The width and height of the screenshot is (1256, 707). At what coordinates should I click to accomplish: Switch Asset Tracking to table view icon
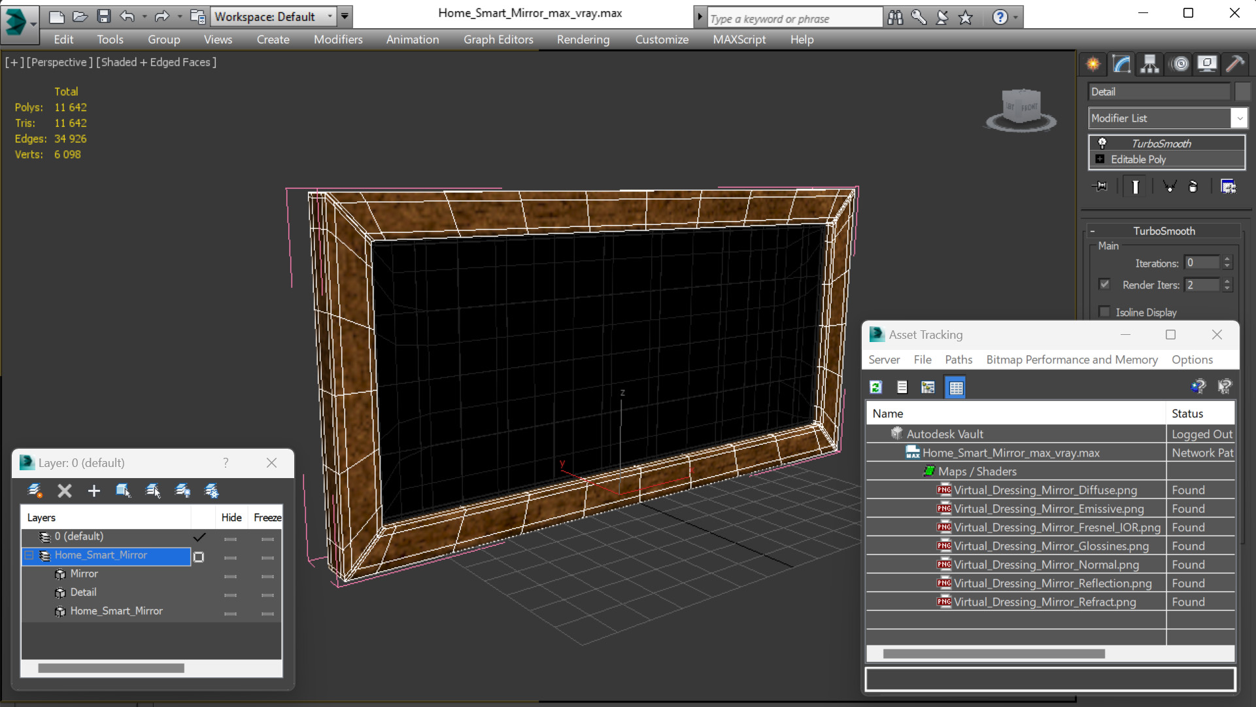(955, 387)
